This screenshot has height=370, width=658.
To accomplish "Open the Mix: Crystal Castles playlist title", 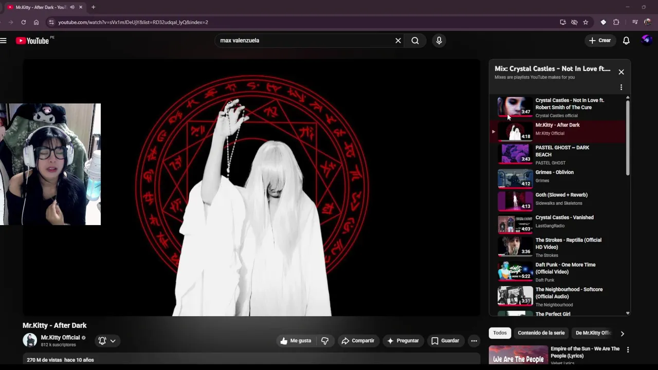I will (x=552, y=69).
